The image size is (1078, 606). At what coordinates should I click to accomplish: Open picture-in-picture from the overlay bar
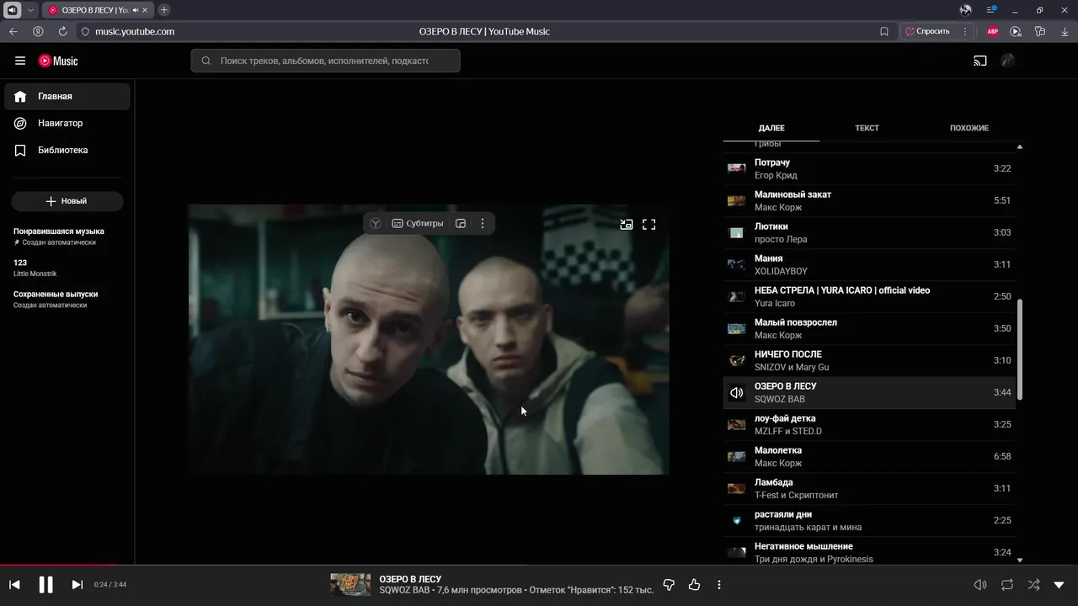(x=461, y=224)
